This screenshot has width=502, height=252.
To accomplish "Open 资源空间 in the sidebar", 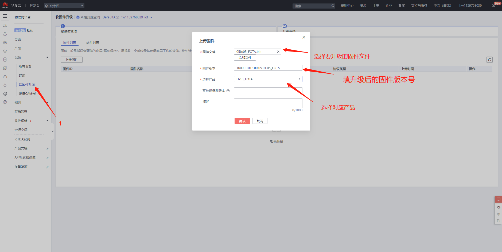I will (21, 130).
